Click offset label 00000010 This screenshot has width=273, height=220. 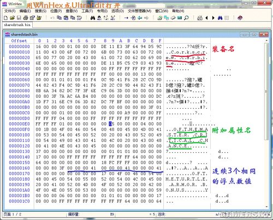point(19,52)
